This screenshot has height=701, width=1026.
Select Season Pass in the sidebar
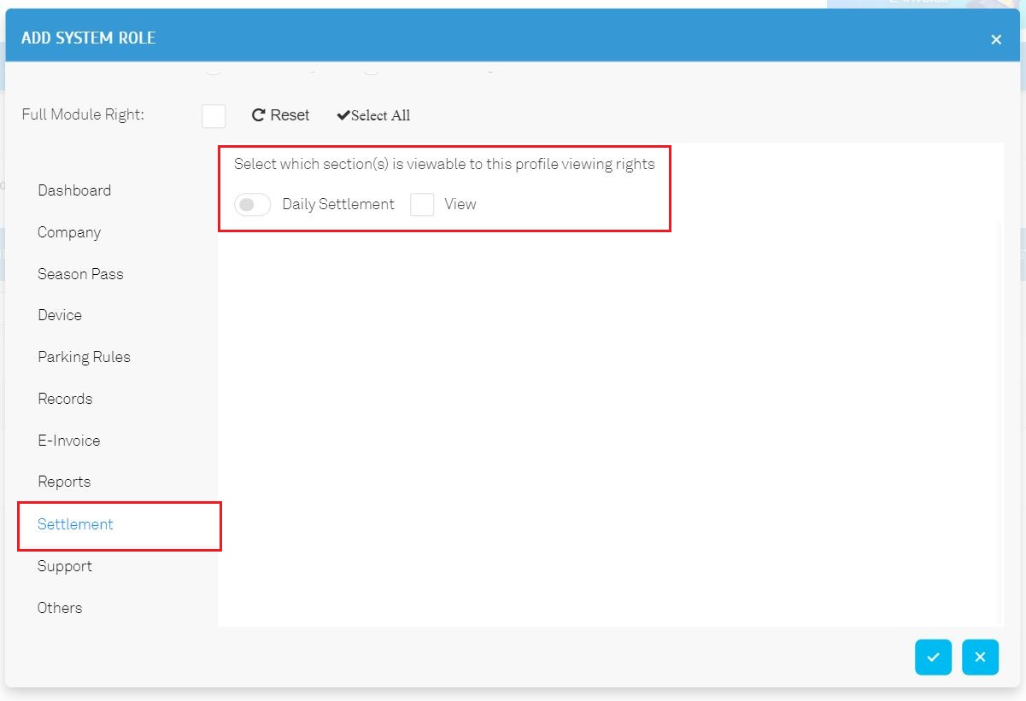coord(80,274)
